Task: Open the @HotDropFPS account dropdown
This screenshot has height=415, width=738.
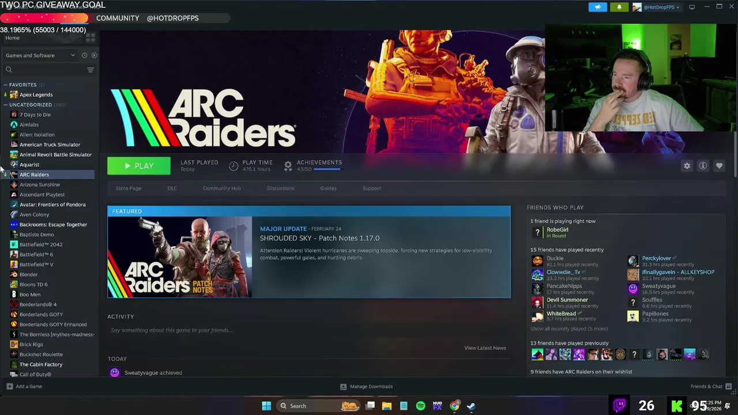Action: [657, 7]
